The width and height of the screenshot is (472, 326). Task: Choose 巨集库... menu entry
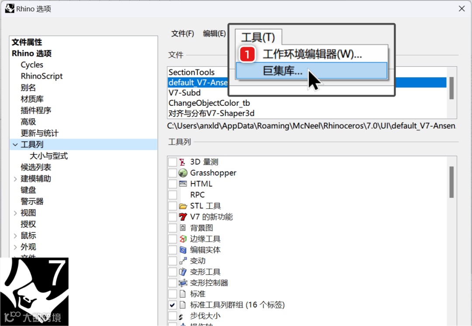312,71
